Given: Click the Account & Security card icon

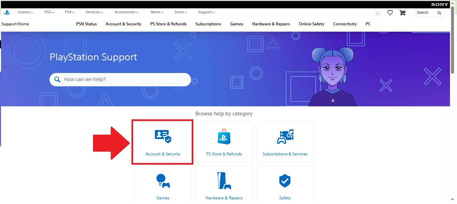Looking at the screenshot, I should pyautogui.click(x=163, y=136).
